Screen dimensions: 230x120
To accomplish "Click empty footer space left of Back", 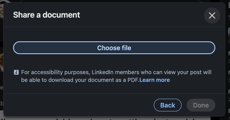I will point(80,105).
